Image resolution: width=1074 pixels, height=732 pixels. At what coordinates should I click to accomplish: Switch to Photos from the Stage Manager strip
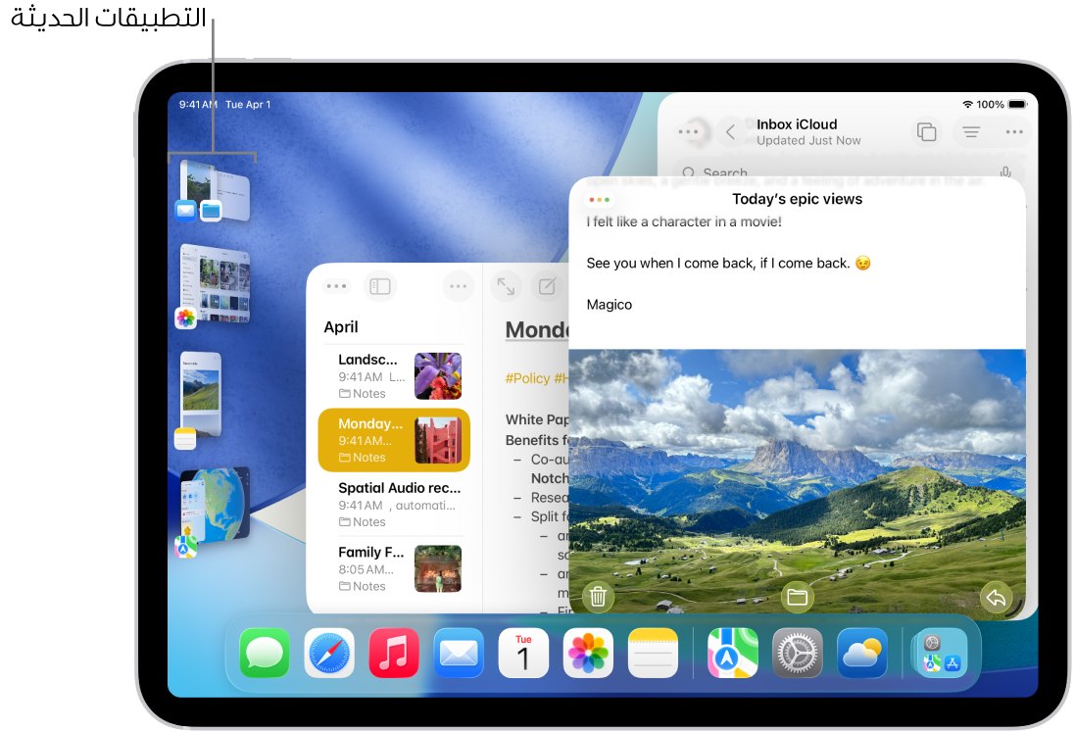pyautogui.click(x=214, y=286)
